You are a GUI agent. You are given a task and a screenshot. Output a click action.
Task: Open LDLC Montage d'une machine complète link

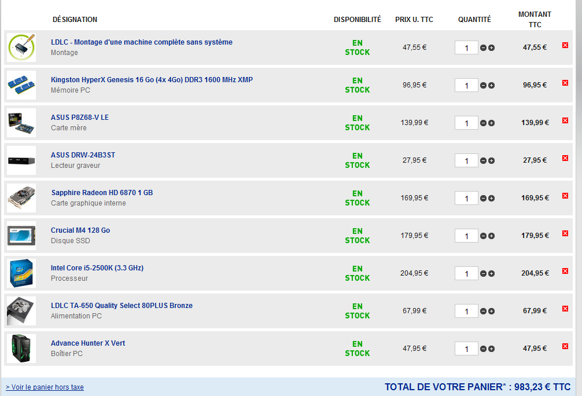click(x=141, y=42)
